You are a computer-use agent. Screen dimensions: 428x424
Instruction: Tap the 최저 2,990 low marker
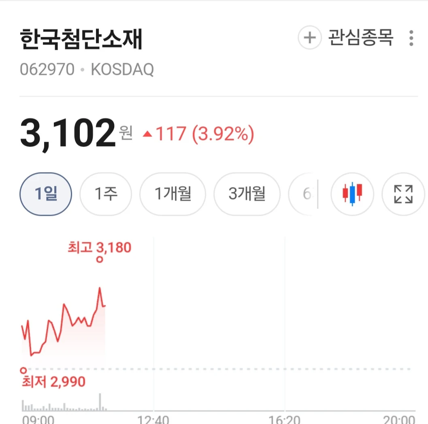[53, 378]
